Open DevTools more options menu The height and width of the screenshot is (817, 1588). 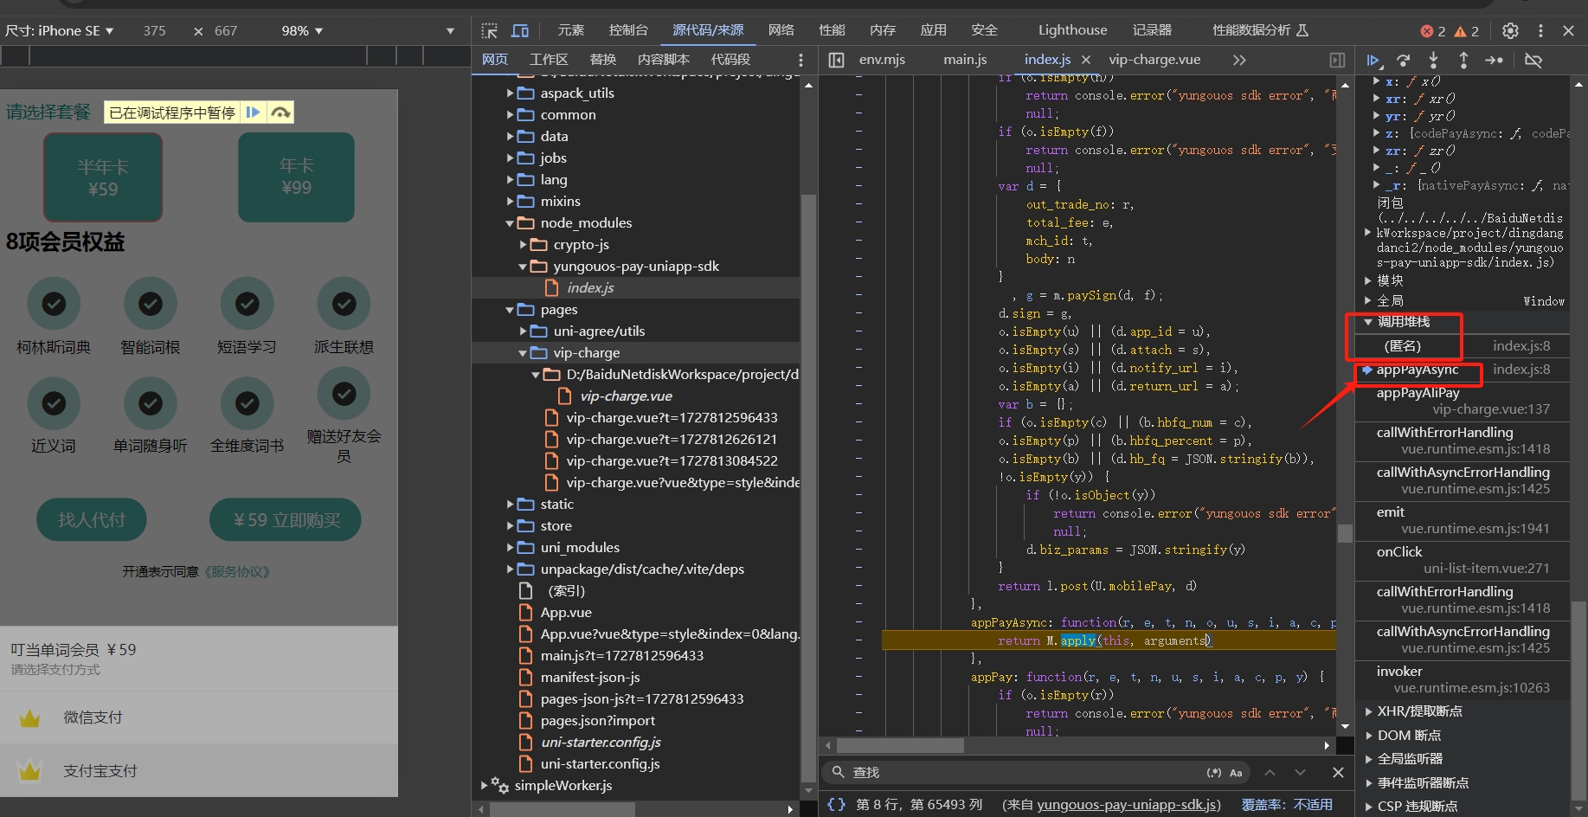[x=1540, y=30]
